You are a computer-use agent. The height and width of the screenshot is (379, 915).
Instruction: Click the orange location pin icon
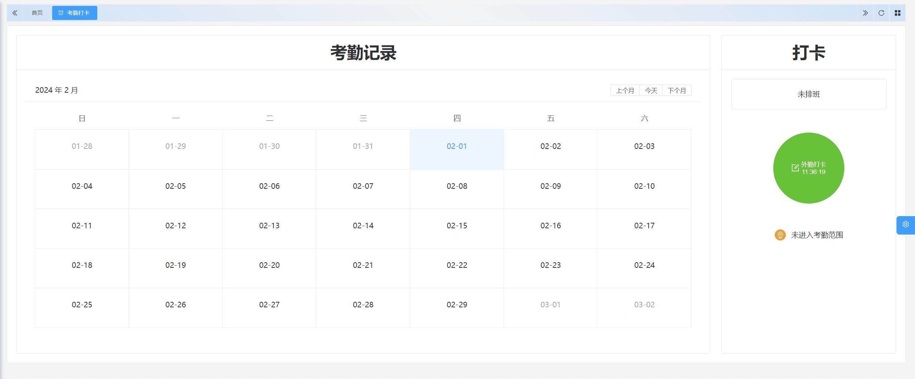pos(780,235)
